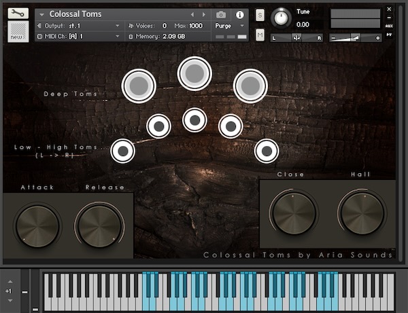Load previous instrument with left arrow
This screenshot has height=313, width=408.
click(192, 15)
